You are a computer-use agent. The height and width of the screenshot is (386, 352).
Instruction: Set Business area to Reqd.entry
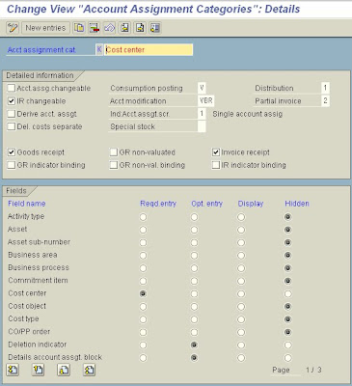pyautogui.click(x=143, y=256)
